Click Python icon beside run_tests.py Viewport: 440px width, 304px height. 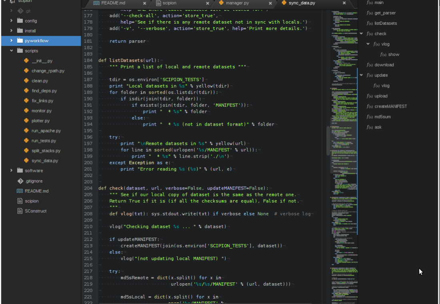pyautogui.click(x=26, y=140)
